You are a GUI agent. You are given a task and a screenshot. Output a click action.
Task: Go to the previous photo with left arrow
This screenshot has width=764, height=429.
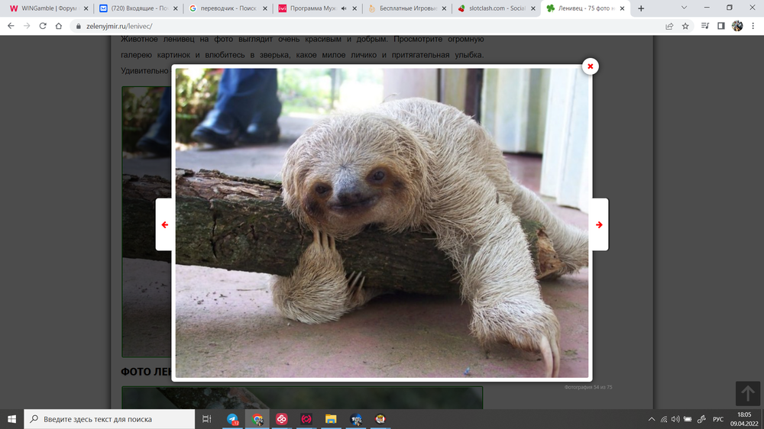(164, 224)
